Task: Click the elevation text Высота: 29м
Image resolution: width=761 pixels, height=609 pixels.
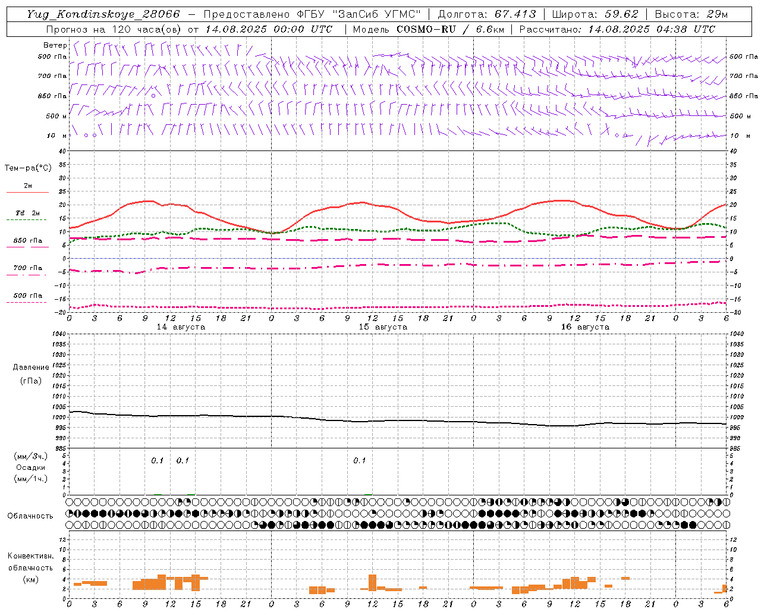Action: (x=691, y=14)
